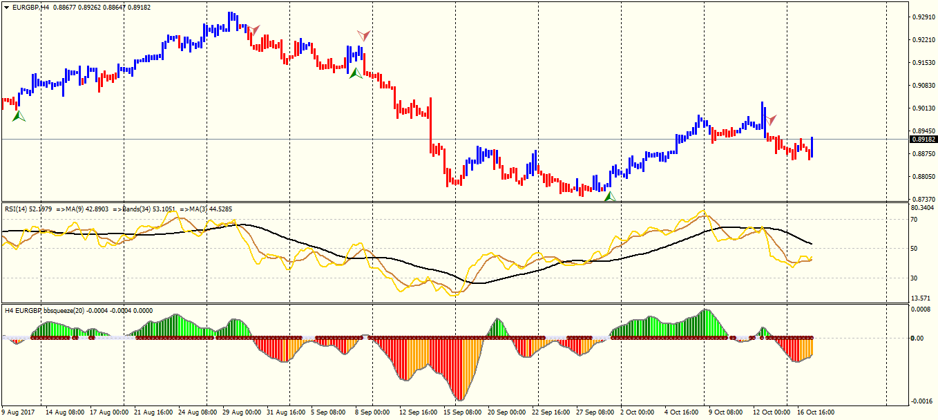This screenshot has width=938, height=420.
Task: Click the 80.3404 RSI scale label
Action: 923,207
